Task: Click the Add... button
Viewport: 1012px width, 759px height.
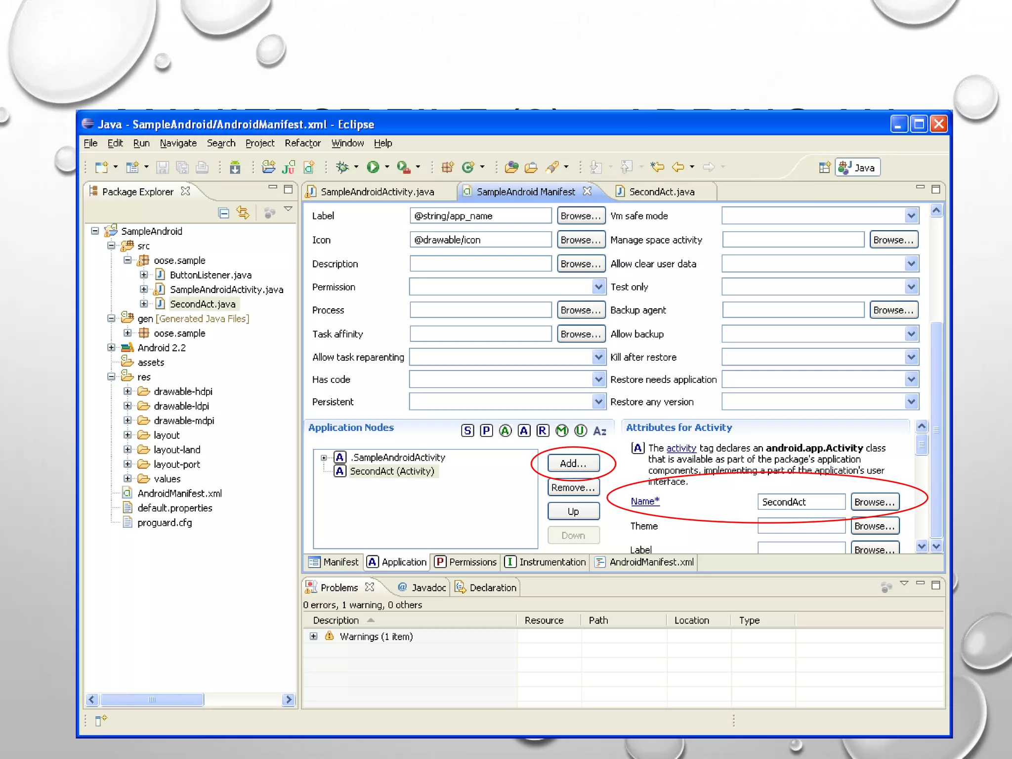Action: [x=573, y=463]
